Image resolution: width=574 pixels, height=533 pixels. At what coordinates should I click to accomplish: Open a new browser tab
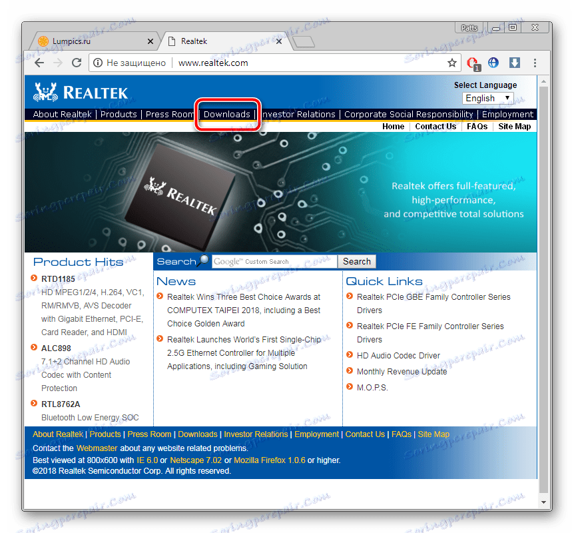pyautogui.click(x=304, y=42)
